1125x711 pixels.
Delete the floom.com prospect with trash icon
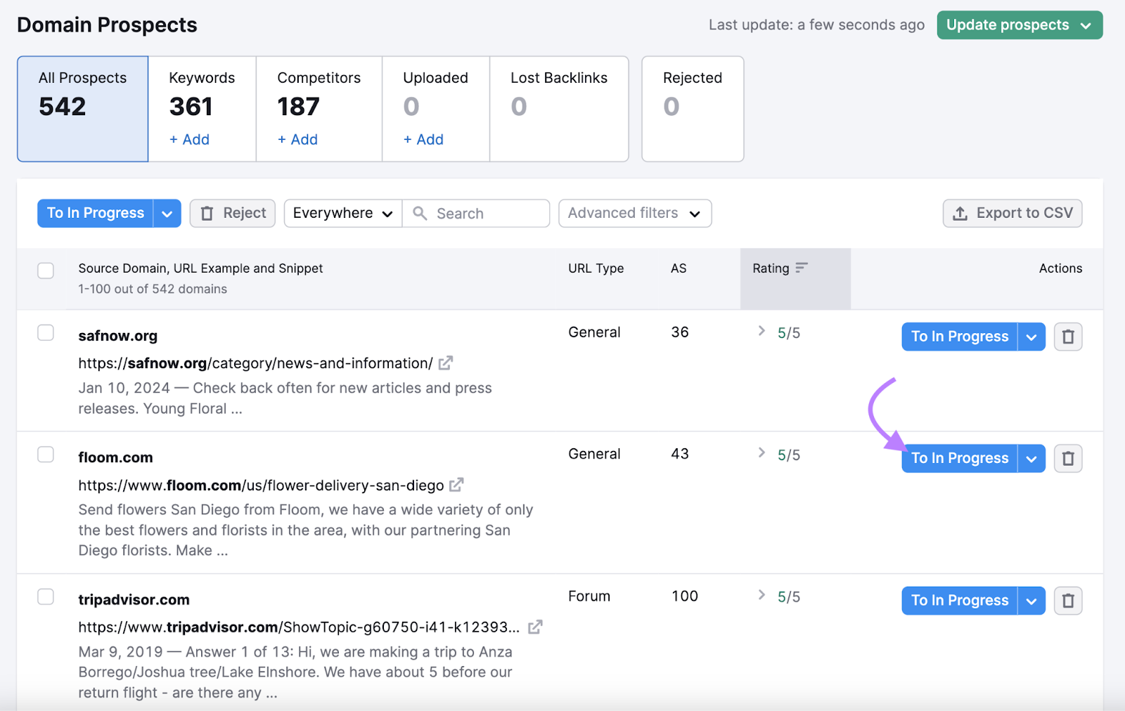coord(1068,458)
